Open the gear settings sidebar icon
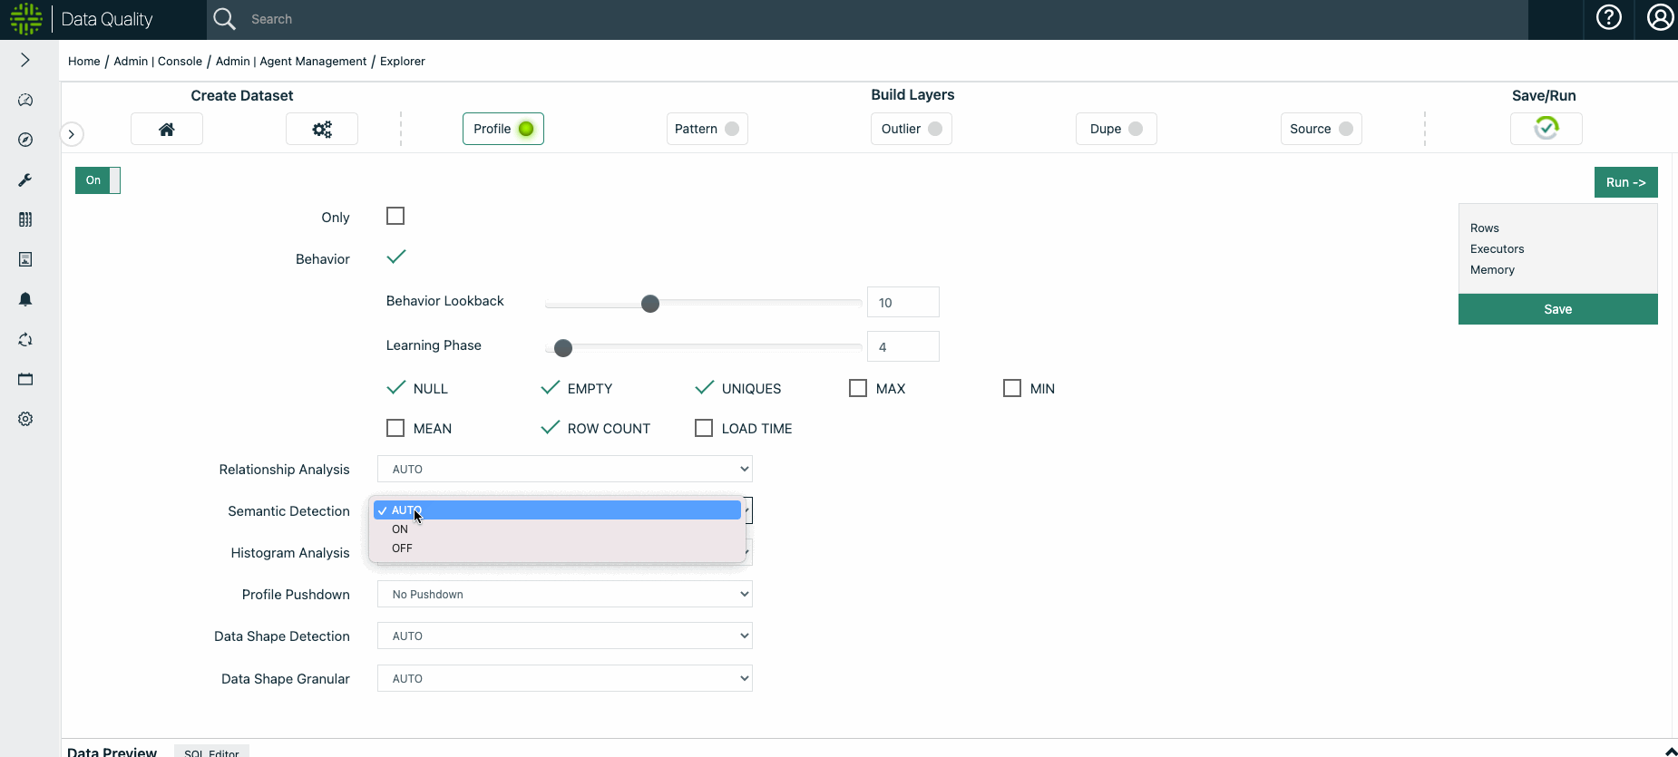 coord(25,419)
